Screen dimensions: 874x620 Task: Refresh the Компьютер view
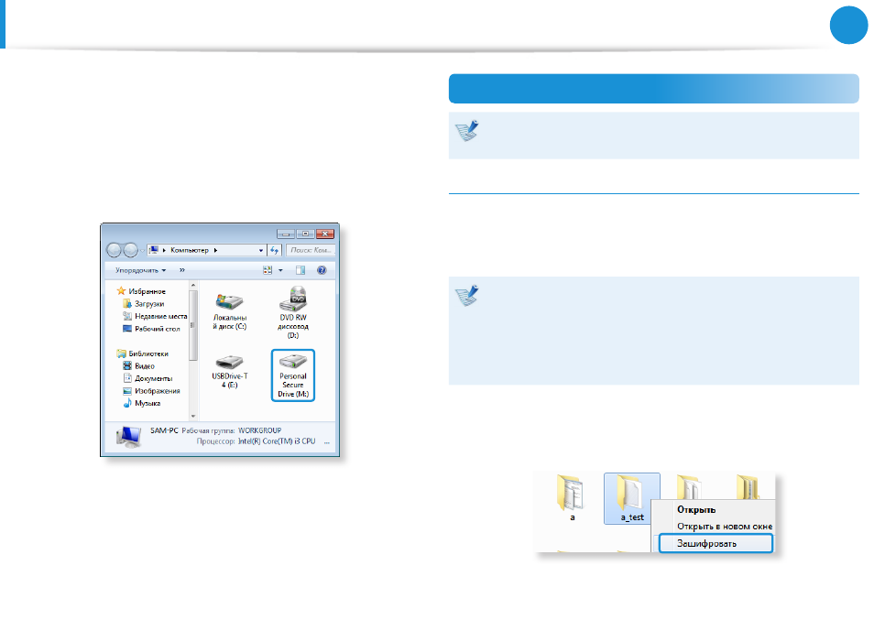click(274, 251)
